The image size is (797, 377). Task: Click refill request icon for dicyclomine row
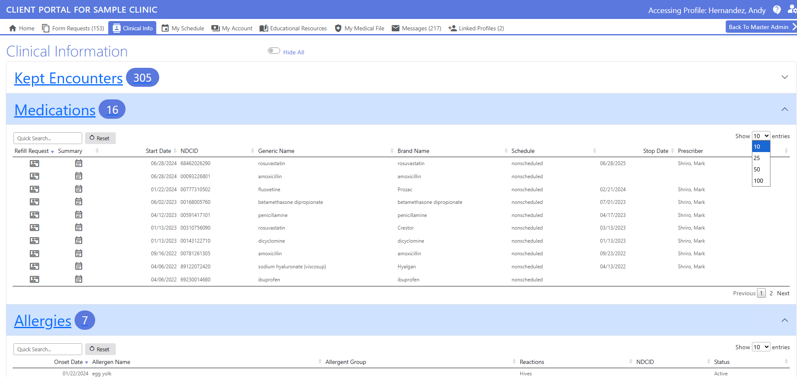pos(35,241)
